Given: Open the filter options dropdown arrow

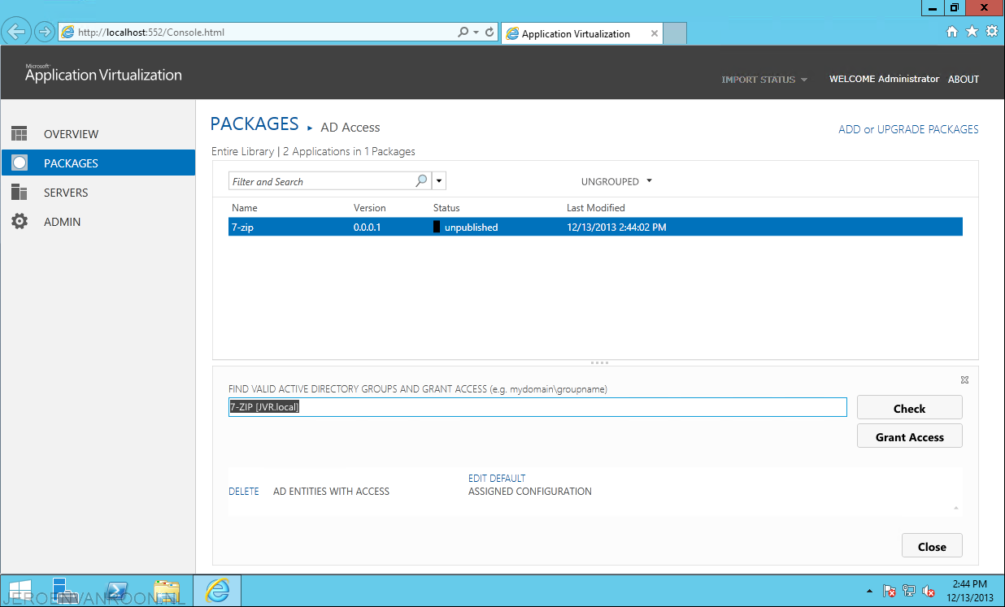Looking at the screenshot, I should pyautogui.click(x=439, y=181).
